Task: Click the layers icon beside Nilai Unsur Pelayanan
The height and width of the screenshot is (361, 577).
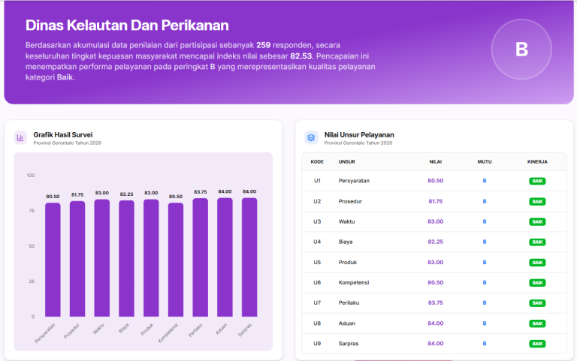Action: point(311,138)
